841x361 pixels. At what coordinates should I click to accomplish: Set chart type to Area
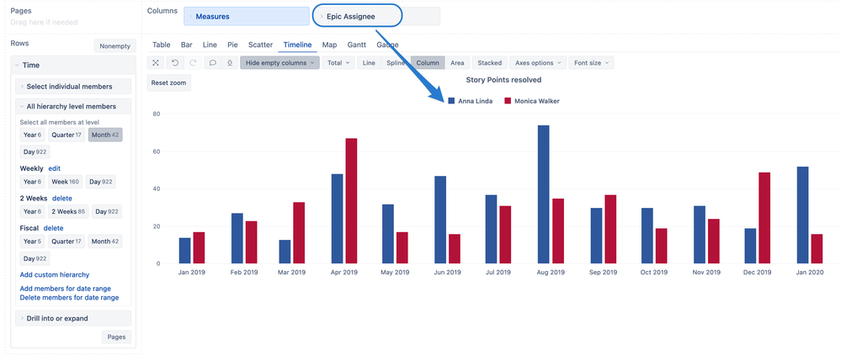point(457,63)
